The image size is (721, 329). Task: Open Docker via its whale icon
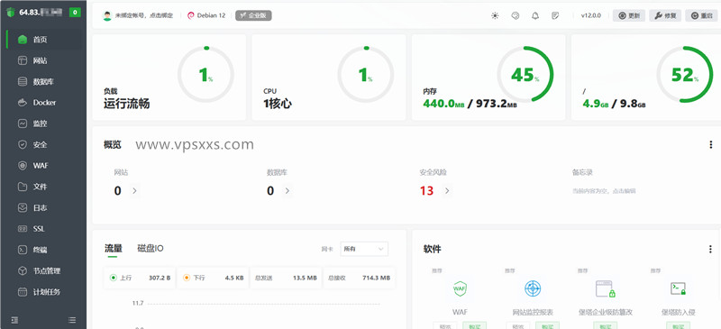23,103
